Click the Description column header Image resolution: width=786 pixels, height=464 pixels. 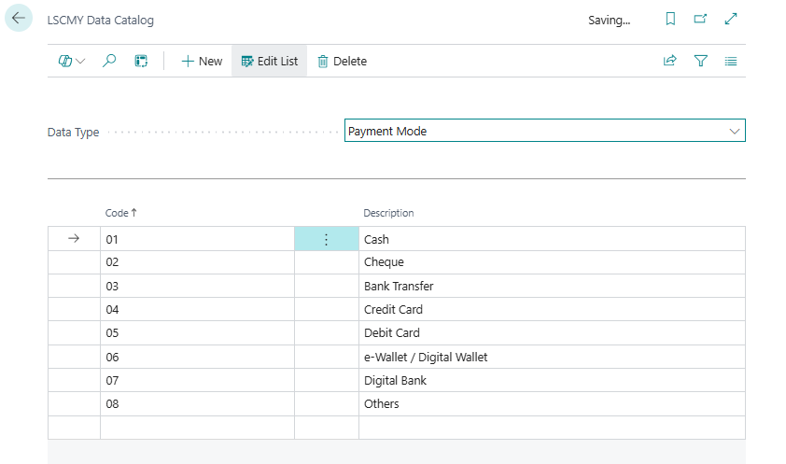pos(388,213)
